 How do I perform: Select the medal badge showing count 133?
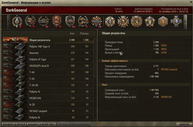point(70,21)
